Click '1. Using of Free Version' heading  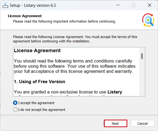pyautogui.click(x=40, y=82)
